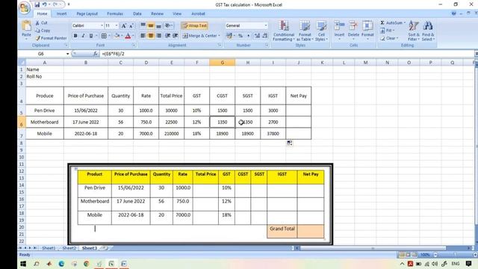Undo the last action
Image resolution: width=478 pixels, height=269 pixels.
tap(45, 4)
